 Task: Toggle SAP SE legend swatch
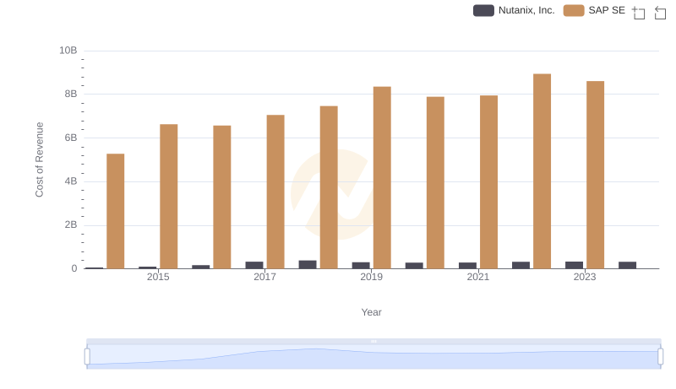pos(574,10)
